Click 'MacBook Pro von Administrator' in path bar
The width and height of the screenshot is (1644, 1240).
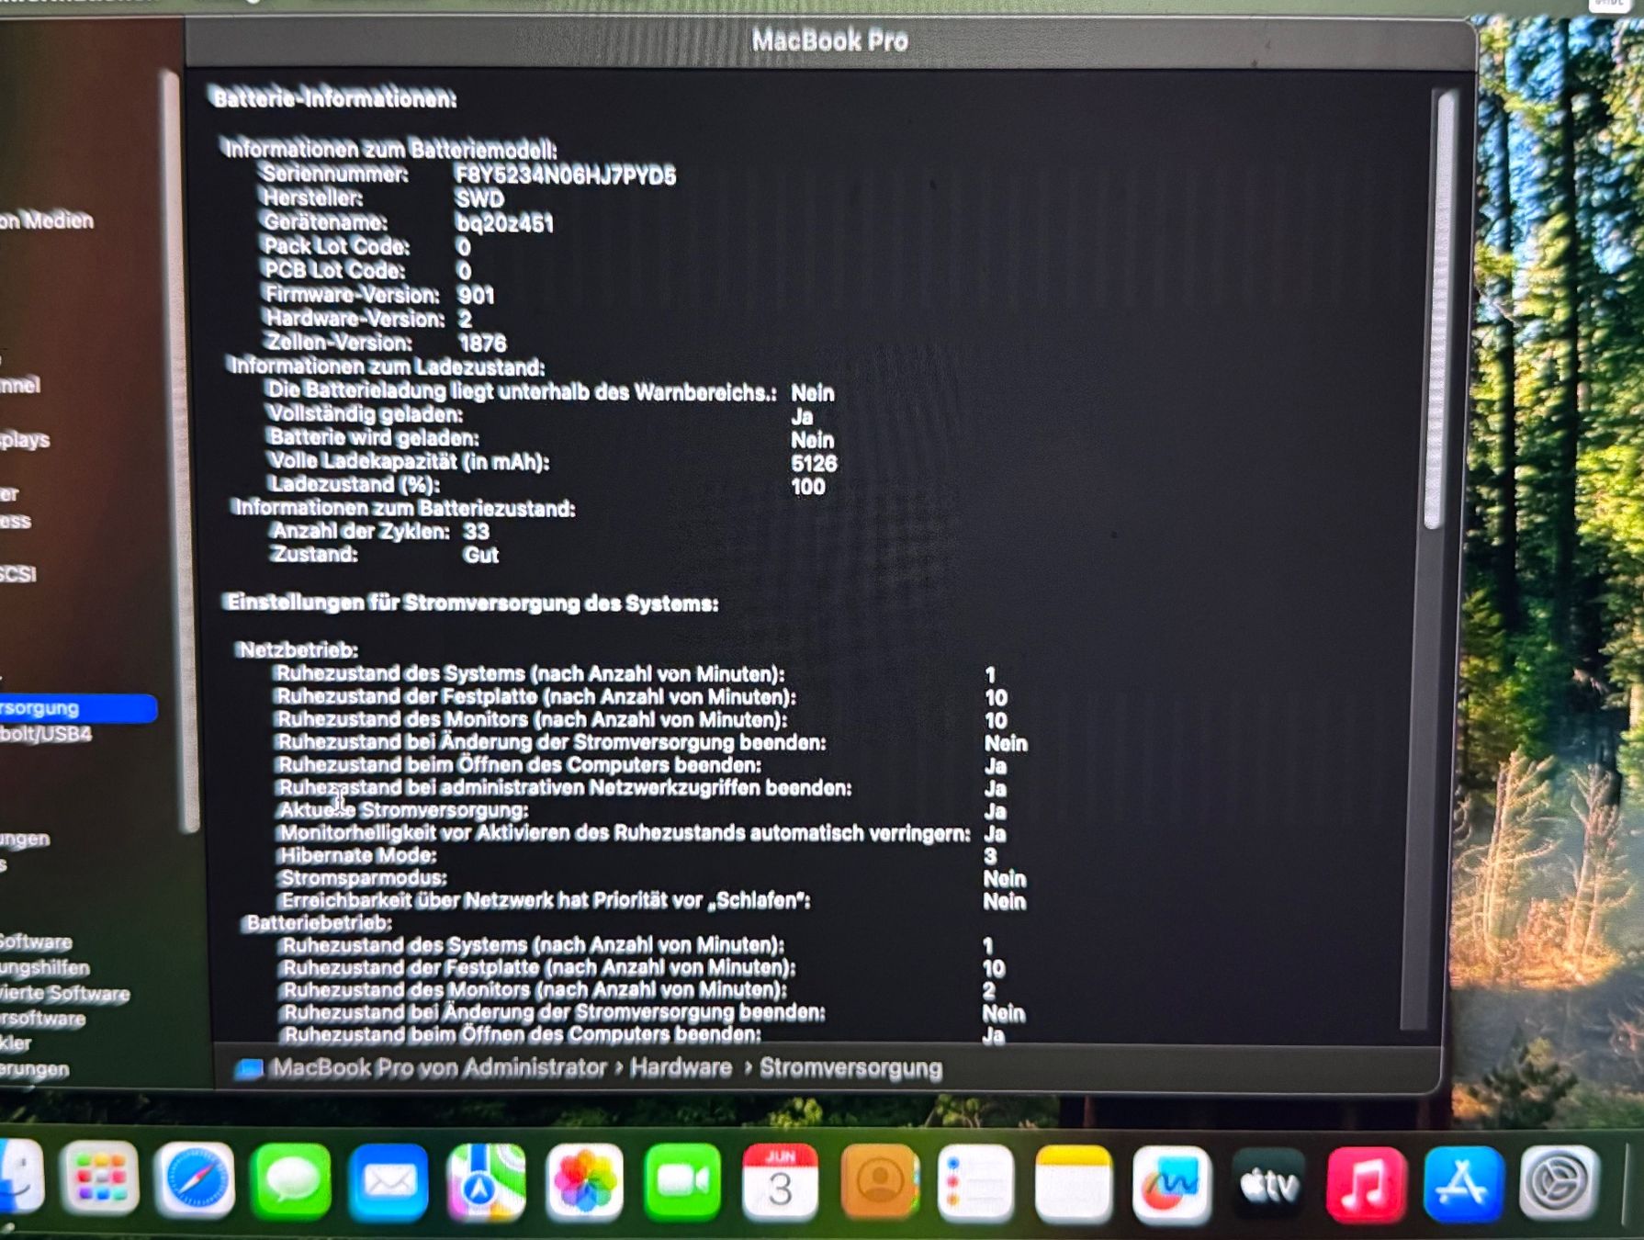[x=439, y=1067]
